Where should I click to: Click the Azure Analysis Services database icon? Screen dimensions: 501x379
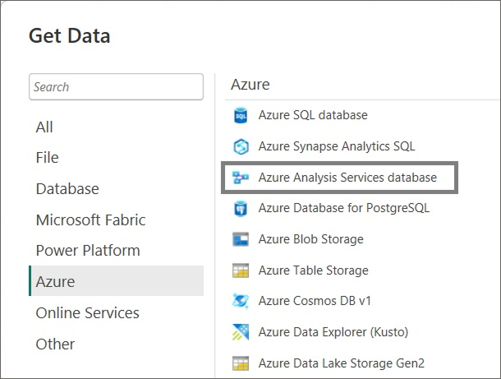point(241,178)
